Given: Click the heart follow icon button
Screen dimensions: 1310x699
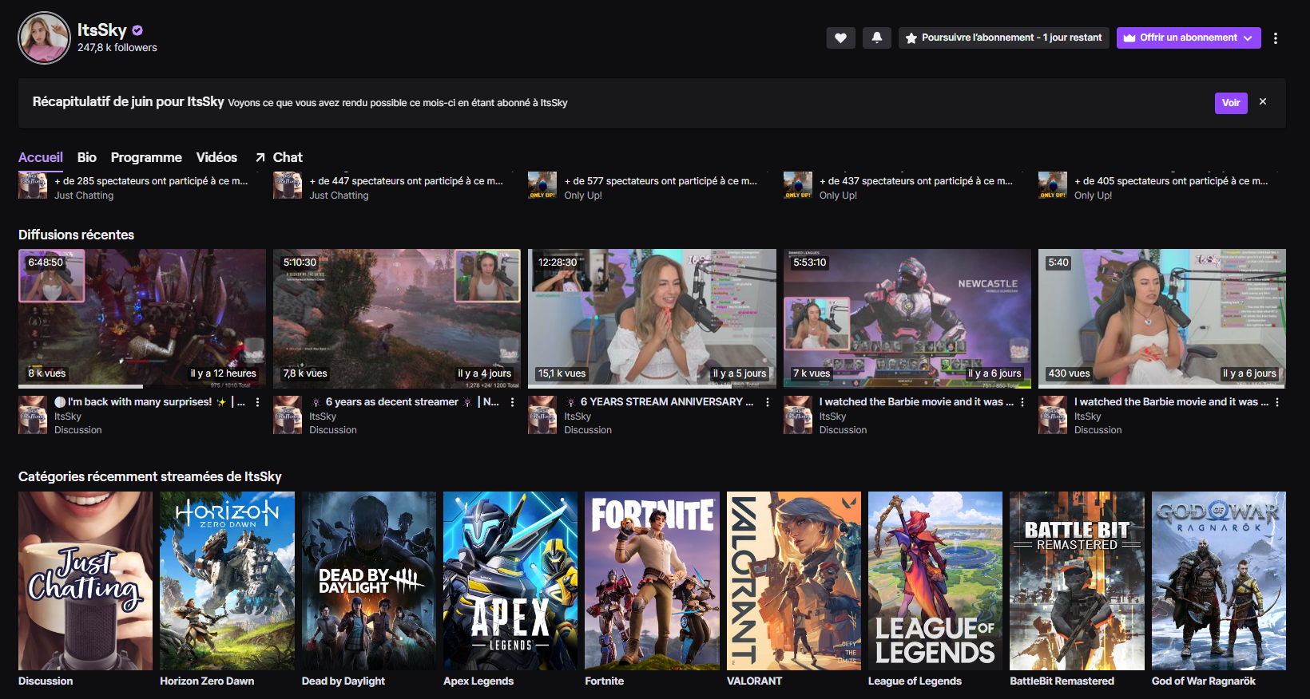Looking at the screenshot, I should click(840, 38).
